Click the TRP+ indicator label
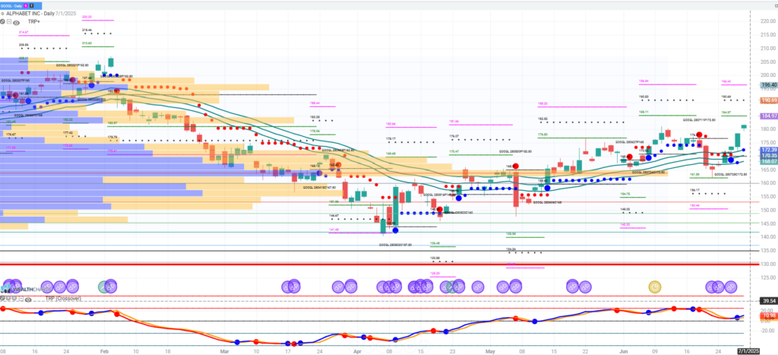778x355 pixels. (34, 22)
